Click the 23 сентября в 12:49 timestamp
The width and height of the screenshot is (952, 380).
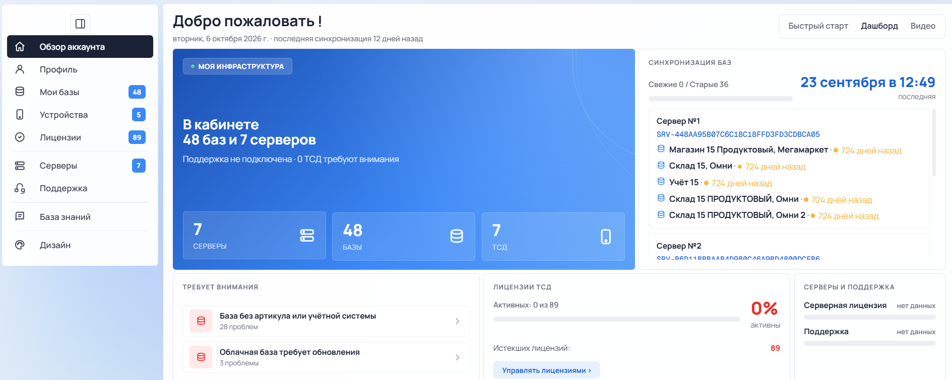[867, 82]
